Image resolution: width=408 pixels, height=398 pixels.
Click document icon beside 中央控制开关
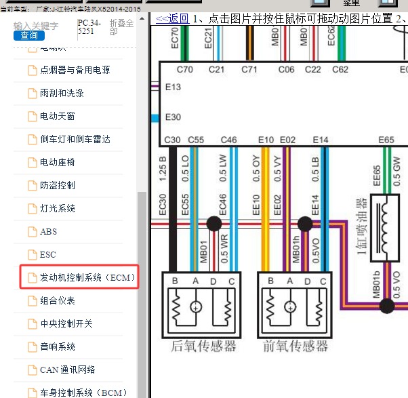click(33, 324)
